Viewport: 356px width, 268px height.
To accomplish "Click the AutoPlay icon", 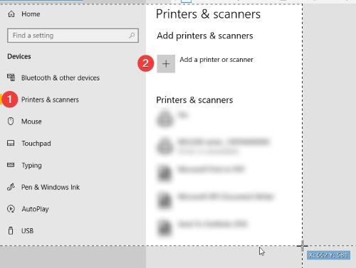I will [x=11, y=209].
